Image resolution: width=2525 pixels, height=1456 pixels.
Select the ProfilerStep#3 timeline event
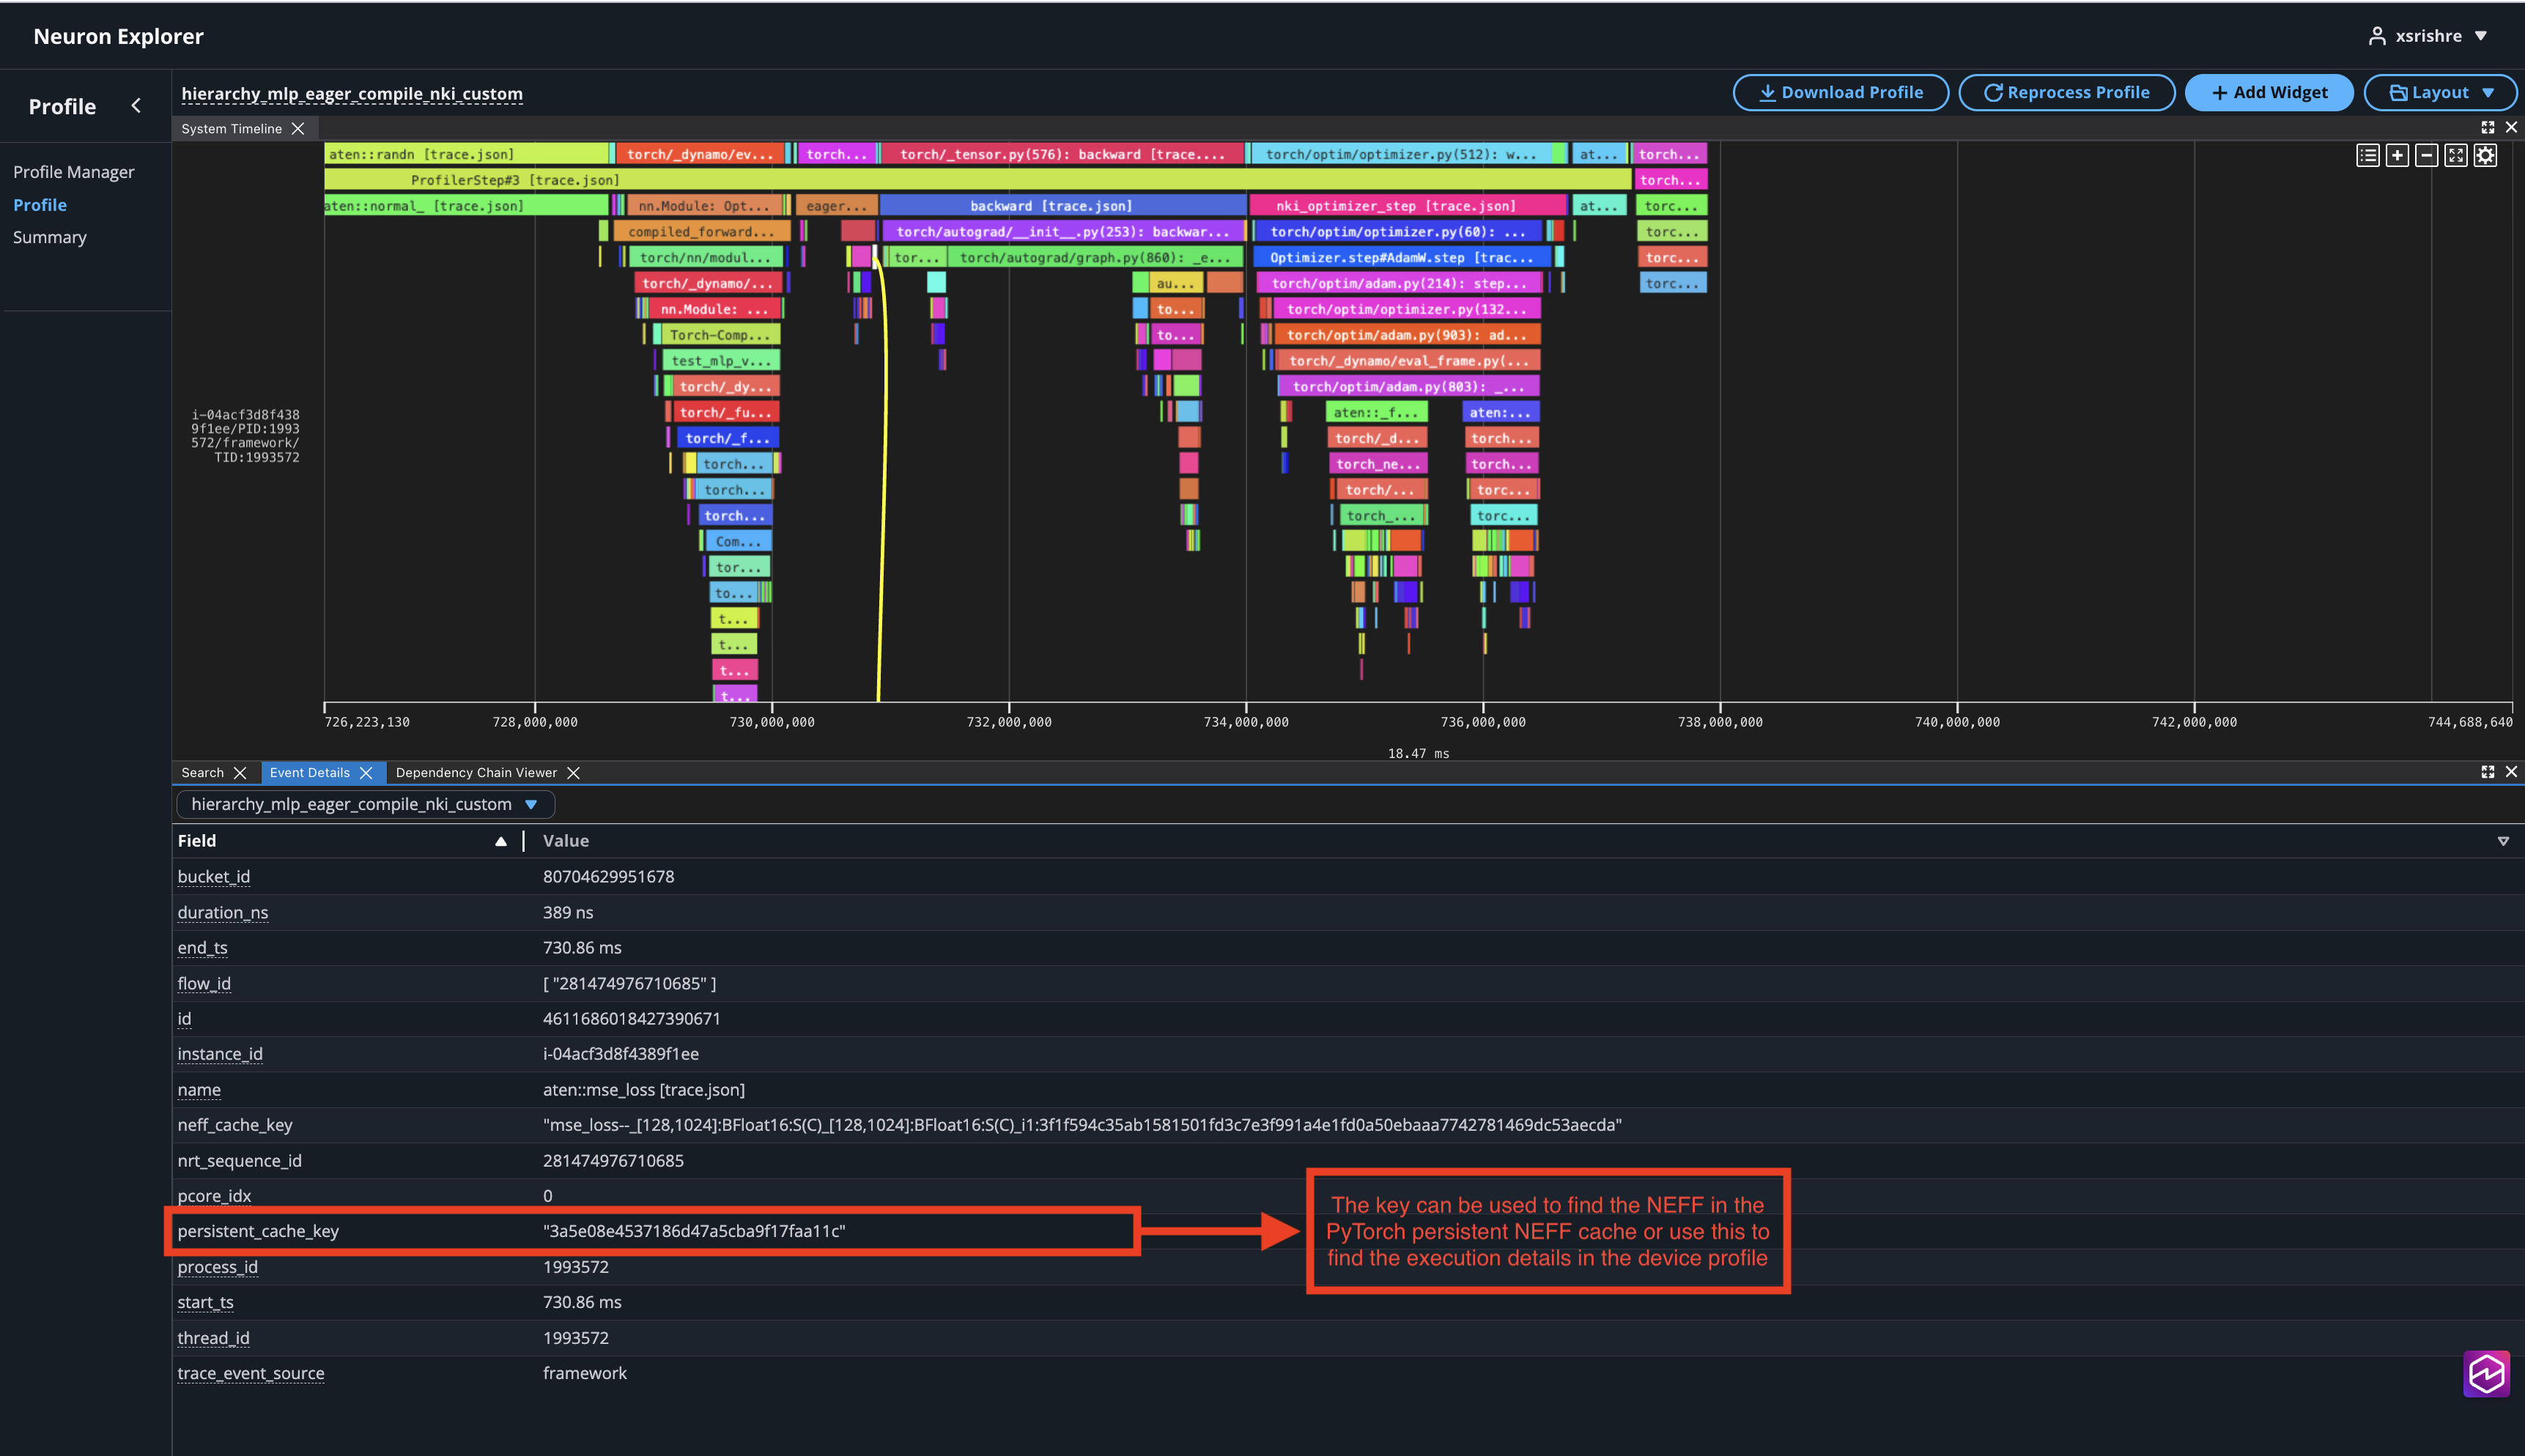[977, 180]
